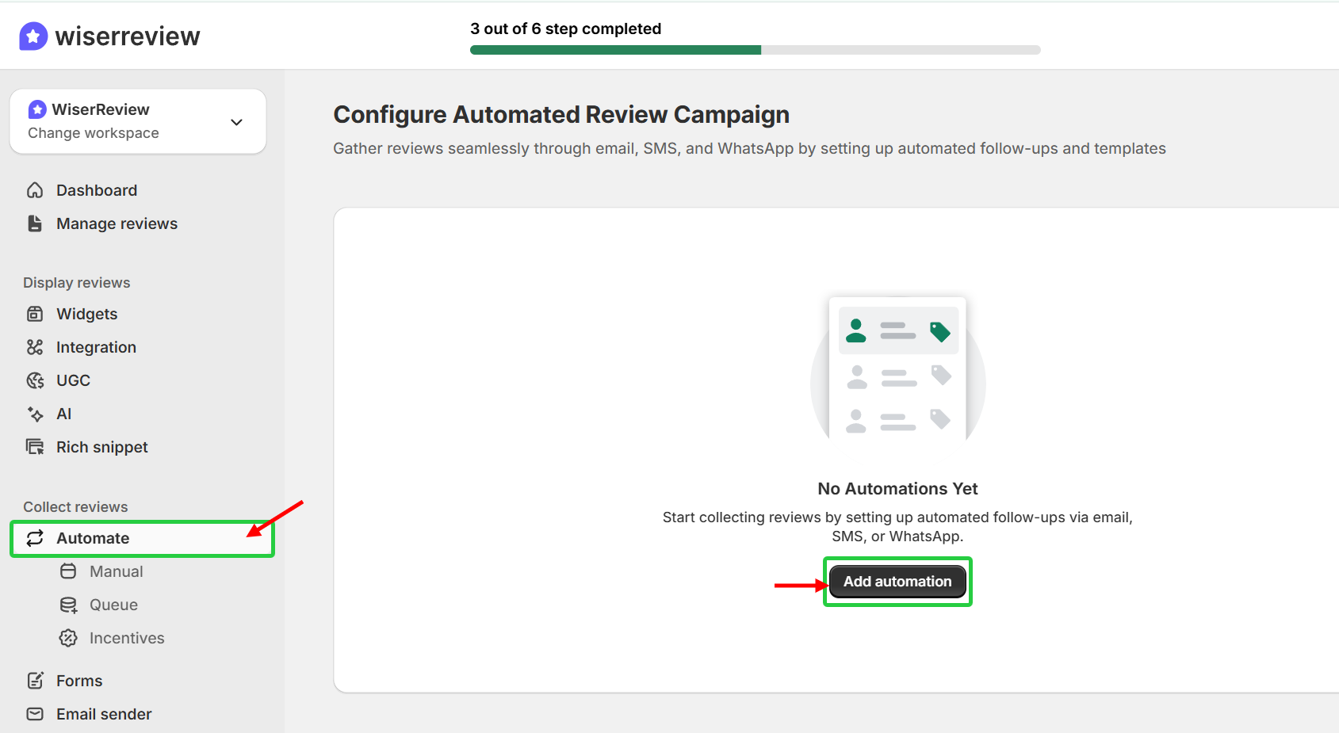Select the Integration connector icon

tap(35, 346)
